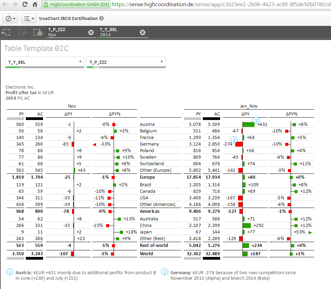The image size is (331, 289).
Task: Select the Poland row label
Action: [x=147, y=150]
